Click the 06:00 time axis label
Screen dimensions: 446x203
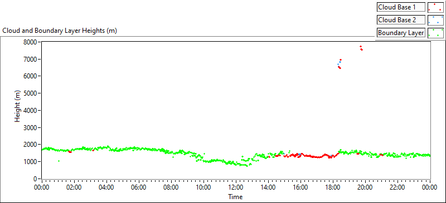[x=139, y=187]
